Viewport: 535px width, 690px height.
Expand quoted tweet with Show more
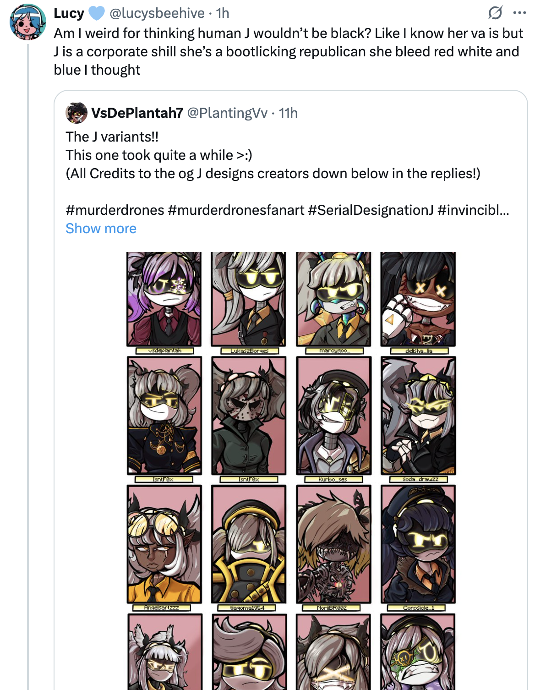click(x=101, y=228)
